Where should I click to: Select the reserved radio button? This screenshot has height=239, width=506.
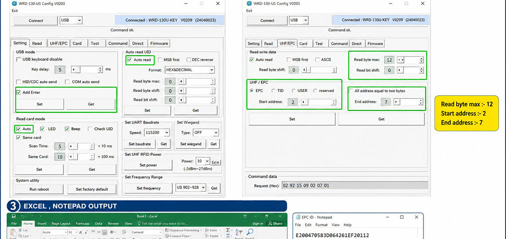315,91
